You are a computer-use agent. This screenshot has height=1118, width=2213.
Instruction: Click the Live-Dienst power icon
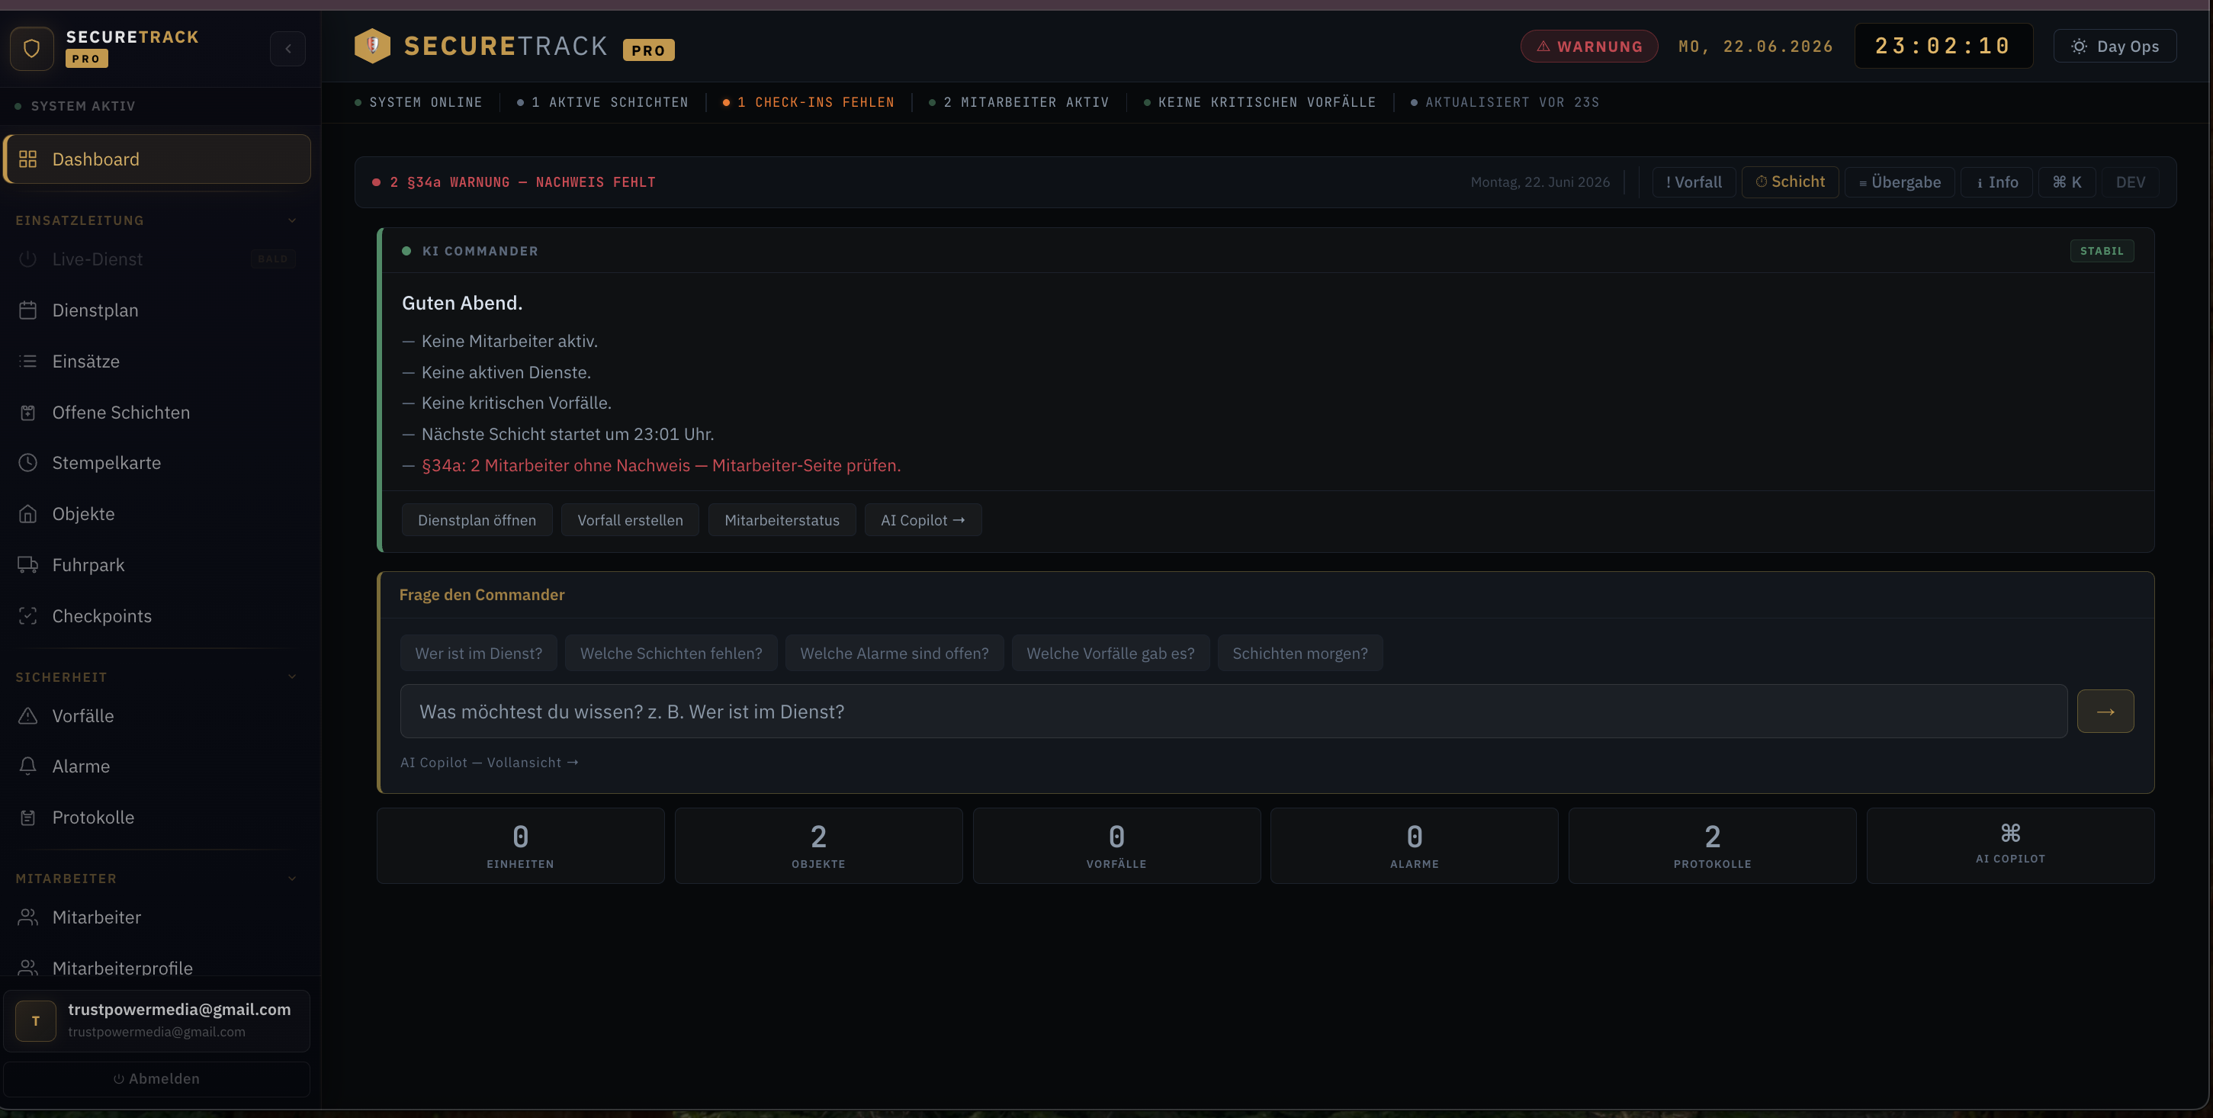(27, 259)
